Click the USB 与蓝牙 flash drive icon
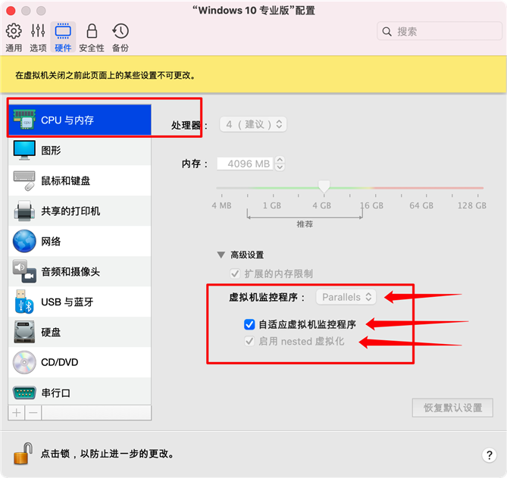507x478 pixels. [x=24, y=301]
